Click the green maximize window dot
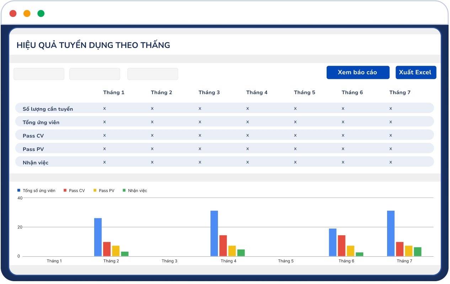This screenshot has height=284, width=450. coord(41,14)
